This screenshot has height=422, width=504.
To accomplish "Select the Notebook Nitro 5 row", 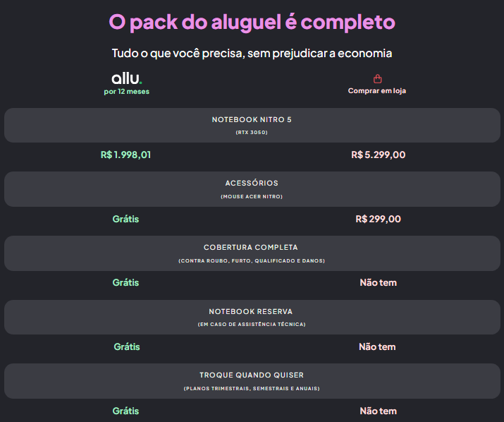I will click(x=252, y=125).
